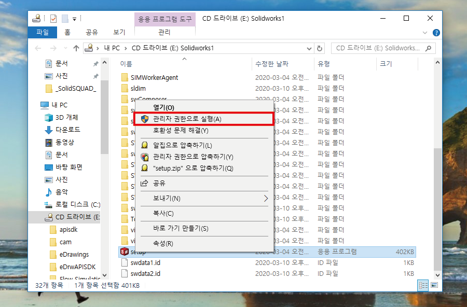Choose 속성(R) in the context menu

click(x=163, y=244)
